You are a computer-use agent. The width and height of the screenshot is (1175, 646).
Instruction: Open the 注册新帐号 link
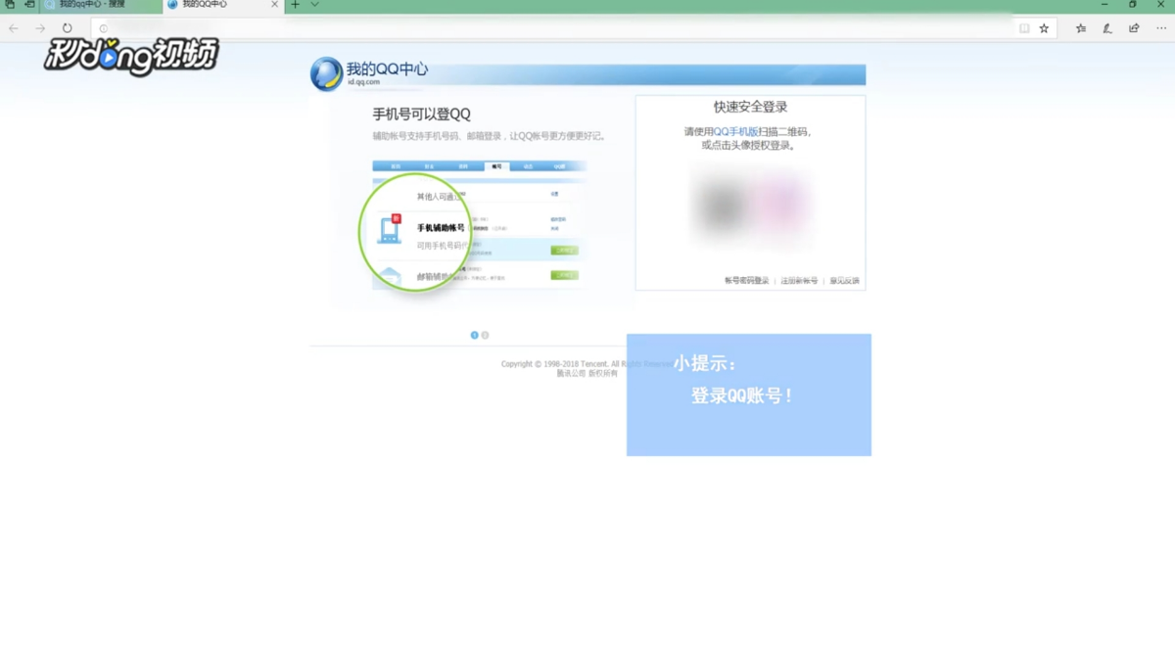click(799, 281)
